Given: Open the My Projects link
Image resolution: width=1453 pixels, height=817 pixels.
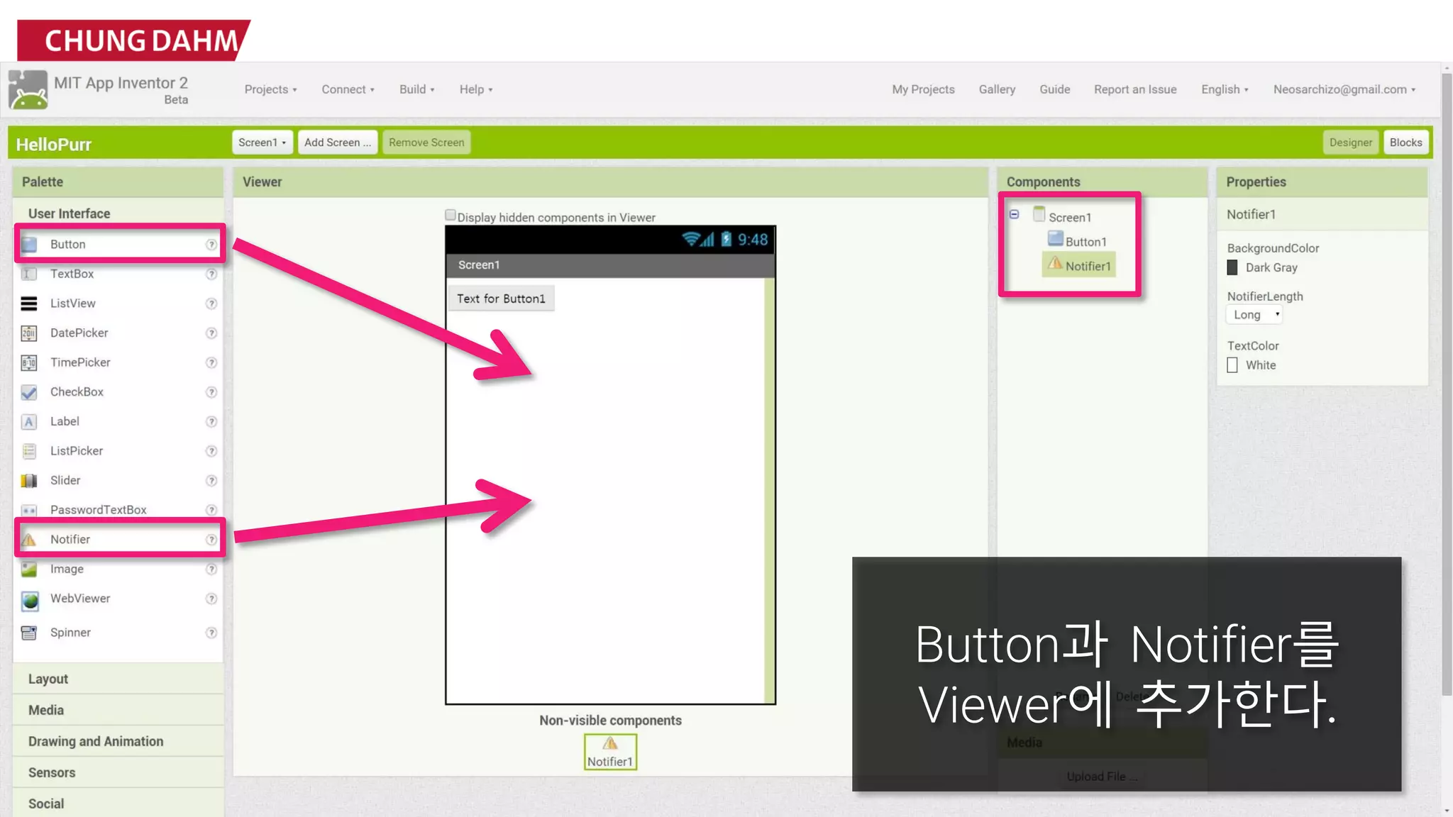Looking at the screenshot, I should point(923,89).
